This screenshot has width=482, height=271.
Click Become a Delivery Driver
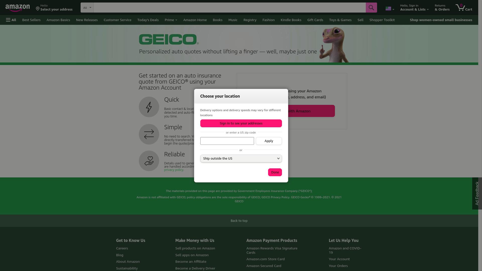pyautogui.click(x=195, y=268)
